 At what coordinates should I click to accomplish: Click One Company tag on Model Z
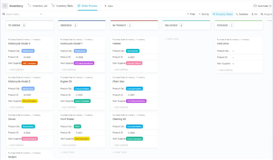(30, 101)
